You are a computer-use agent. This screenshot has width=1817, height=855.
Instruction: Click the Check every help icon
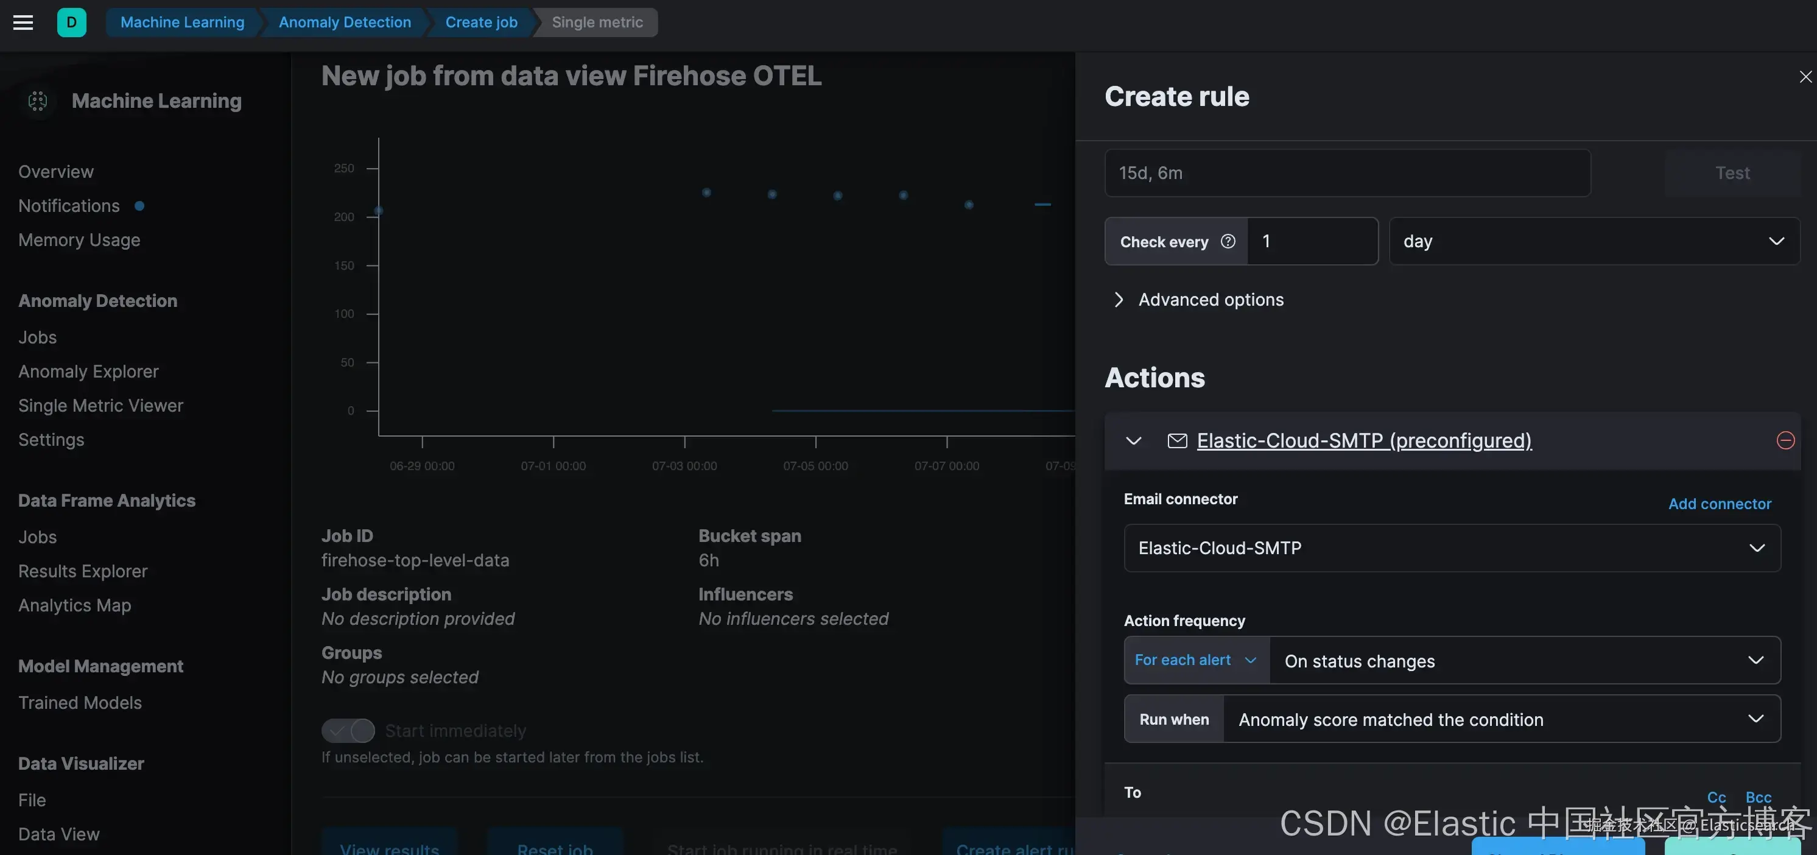(x=1228, y=241)
